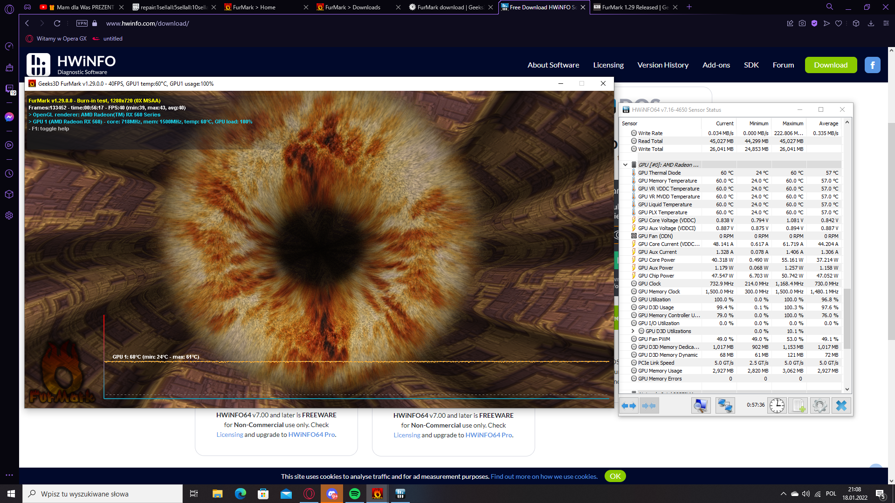Open Easy Setup sliders icon
Viewport: 895px width, 503px height.
[x=886, y=23]
